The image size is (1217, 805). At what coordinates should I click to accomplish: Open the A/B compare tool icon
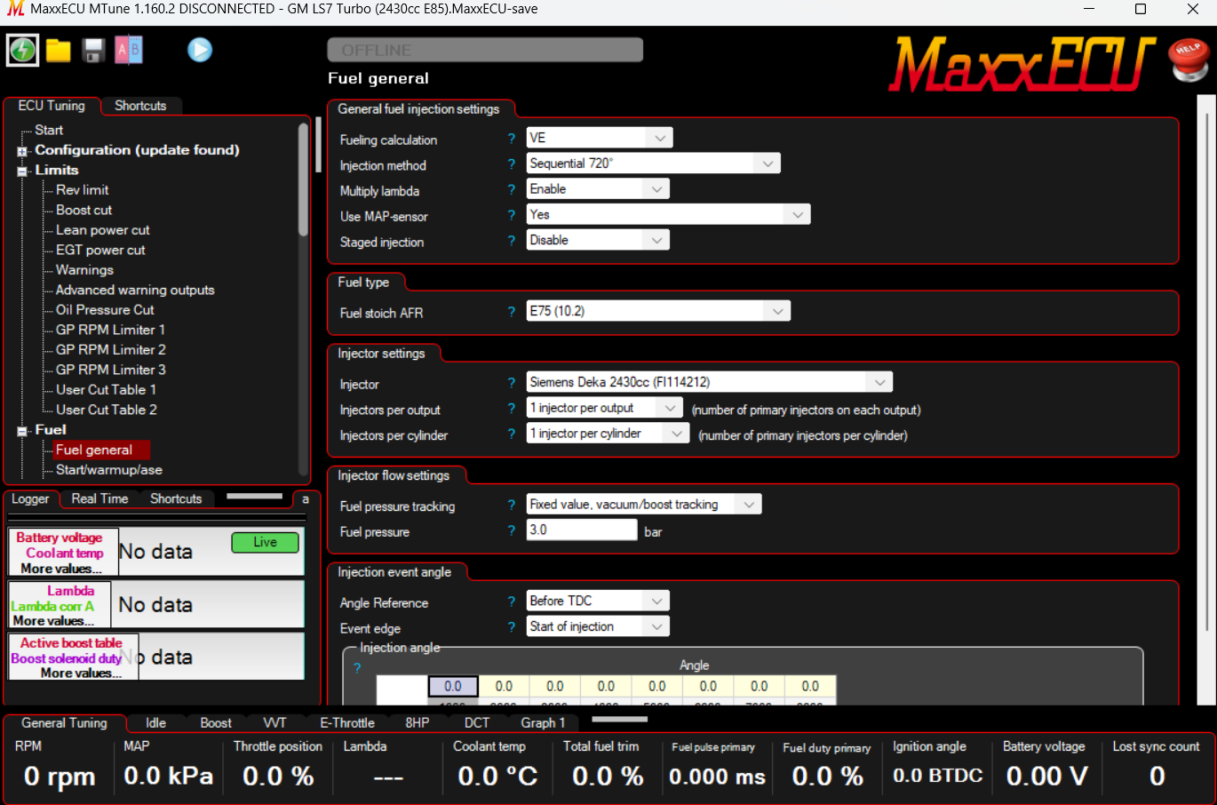click(129, 50)
